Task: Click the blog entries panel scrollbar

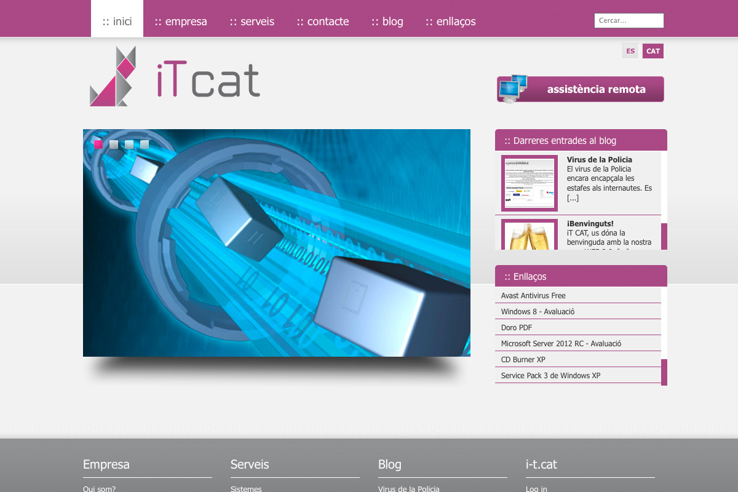Action: coord(664,236)
